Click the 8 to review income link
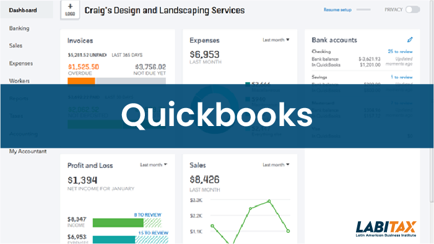Image resolution: width=434 pixels, height=244 pixels. [x=147, y=215]
